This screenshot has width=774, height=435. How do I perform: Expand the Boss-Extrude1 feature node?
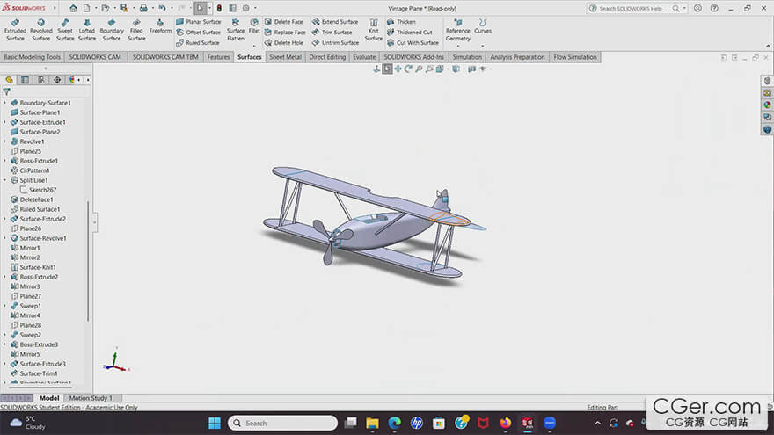(4, 161)
